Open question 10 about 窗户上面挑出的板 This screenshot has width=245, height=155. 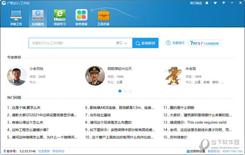119,137
